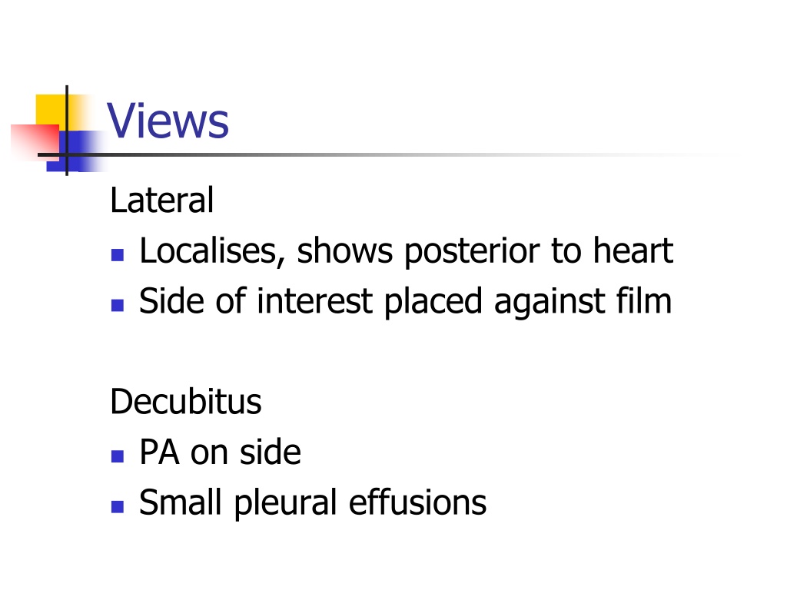
Task: Click the word 'effusions' in last bullet
Action: pos(417,502)
